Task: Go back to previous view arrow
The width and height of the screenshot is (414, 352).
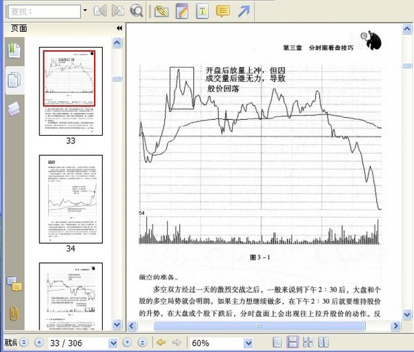Action: (161, 342)
